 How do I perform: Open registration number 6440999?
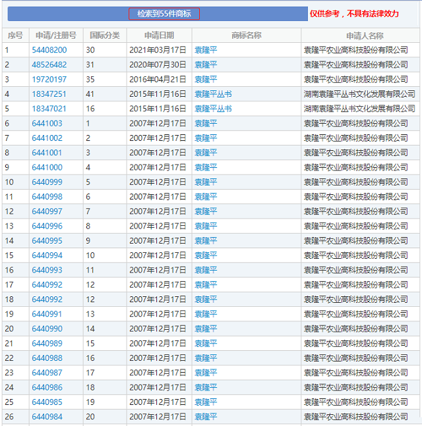[x=47, y=182]
